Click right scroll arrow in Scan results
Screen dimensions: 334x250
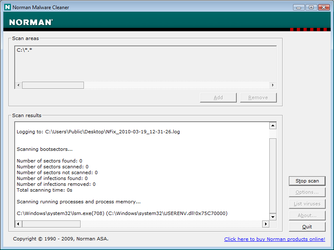tap(266, 224)
